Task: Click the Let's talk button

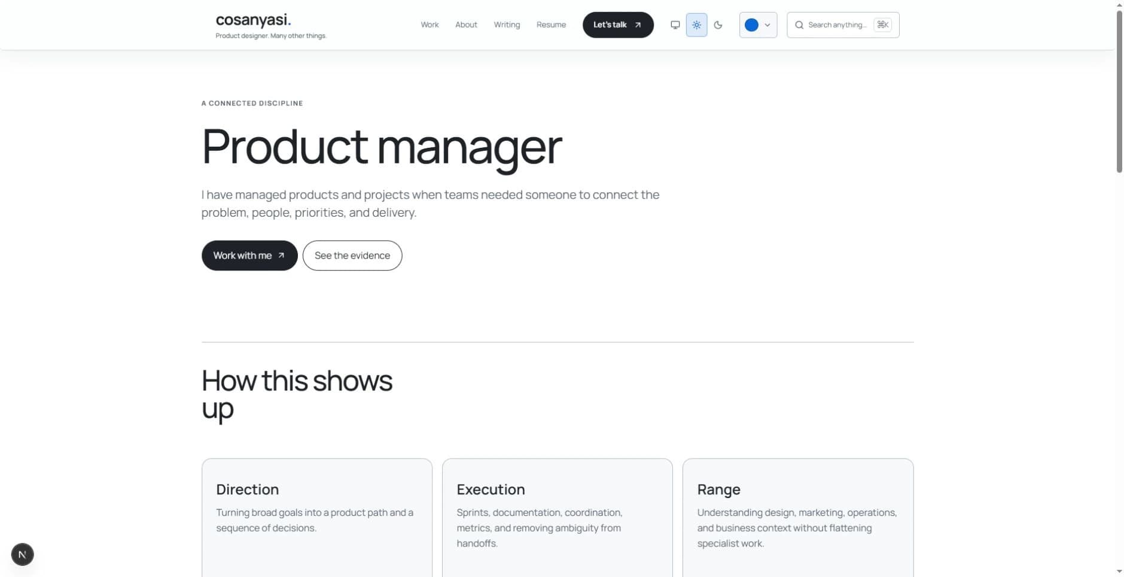Action: point(618,25)
